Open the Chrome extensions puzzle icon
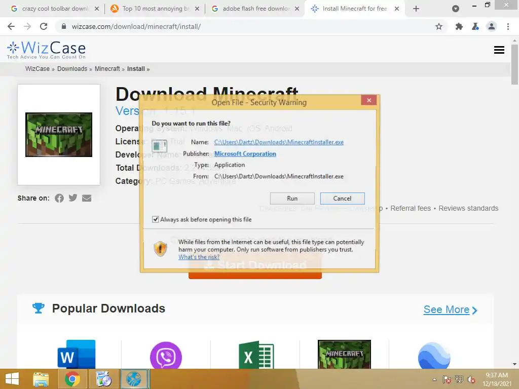The width and height of the screenshot is (519, 389). coord(459,26)
